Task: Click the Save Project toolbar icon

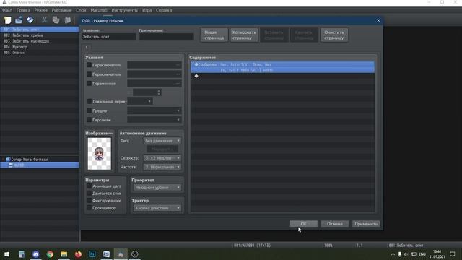Action: 30,20
